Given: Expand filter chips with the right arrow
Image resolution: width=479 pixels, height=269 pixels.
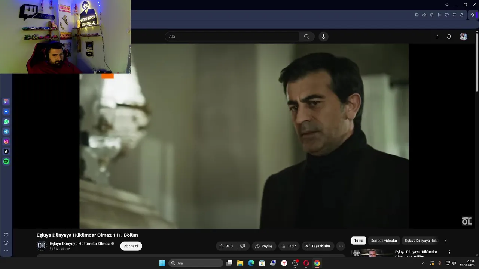Looking at the screenshot, I should coord(445,241).
